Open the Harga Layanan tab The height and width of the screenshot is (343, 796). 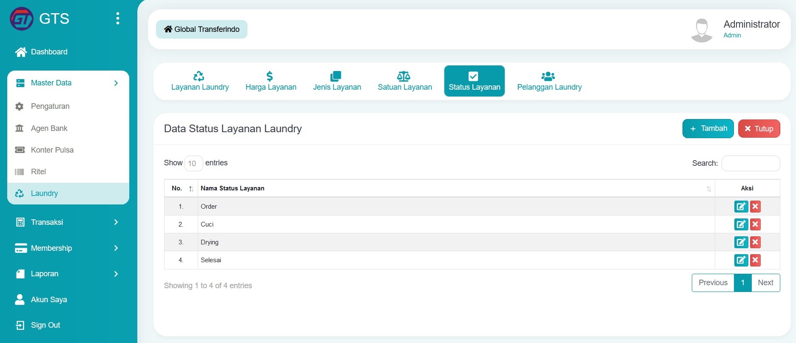(271, 81)
